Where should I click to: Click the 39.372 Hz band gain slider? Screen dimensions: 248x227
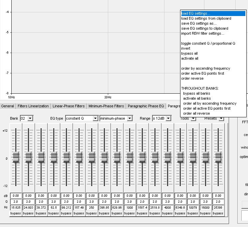tap(41, 157)
